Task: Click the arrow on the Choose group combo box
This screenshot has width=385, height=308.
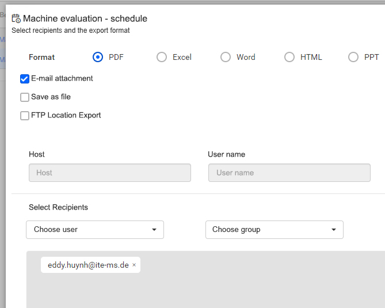Action: click(333, 230)
